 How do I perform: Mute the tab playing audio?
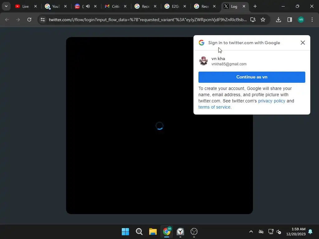[x=88, y=6]
